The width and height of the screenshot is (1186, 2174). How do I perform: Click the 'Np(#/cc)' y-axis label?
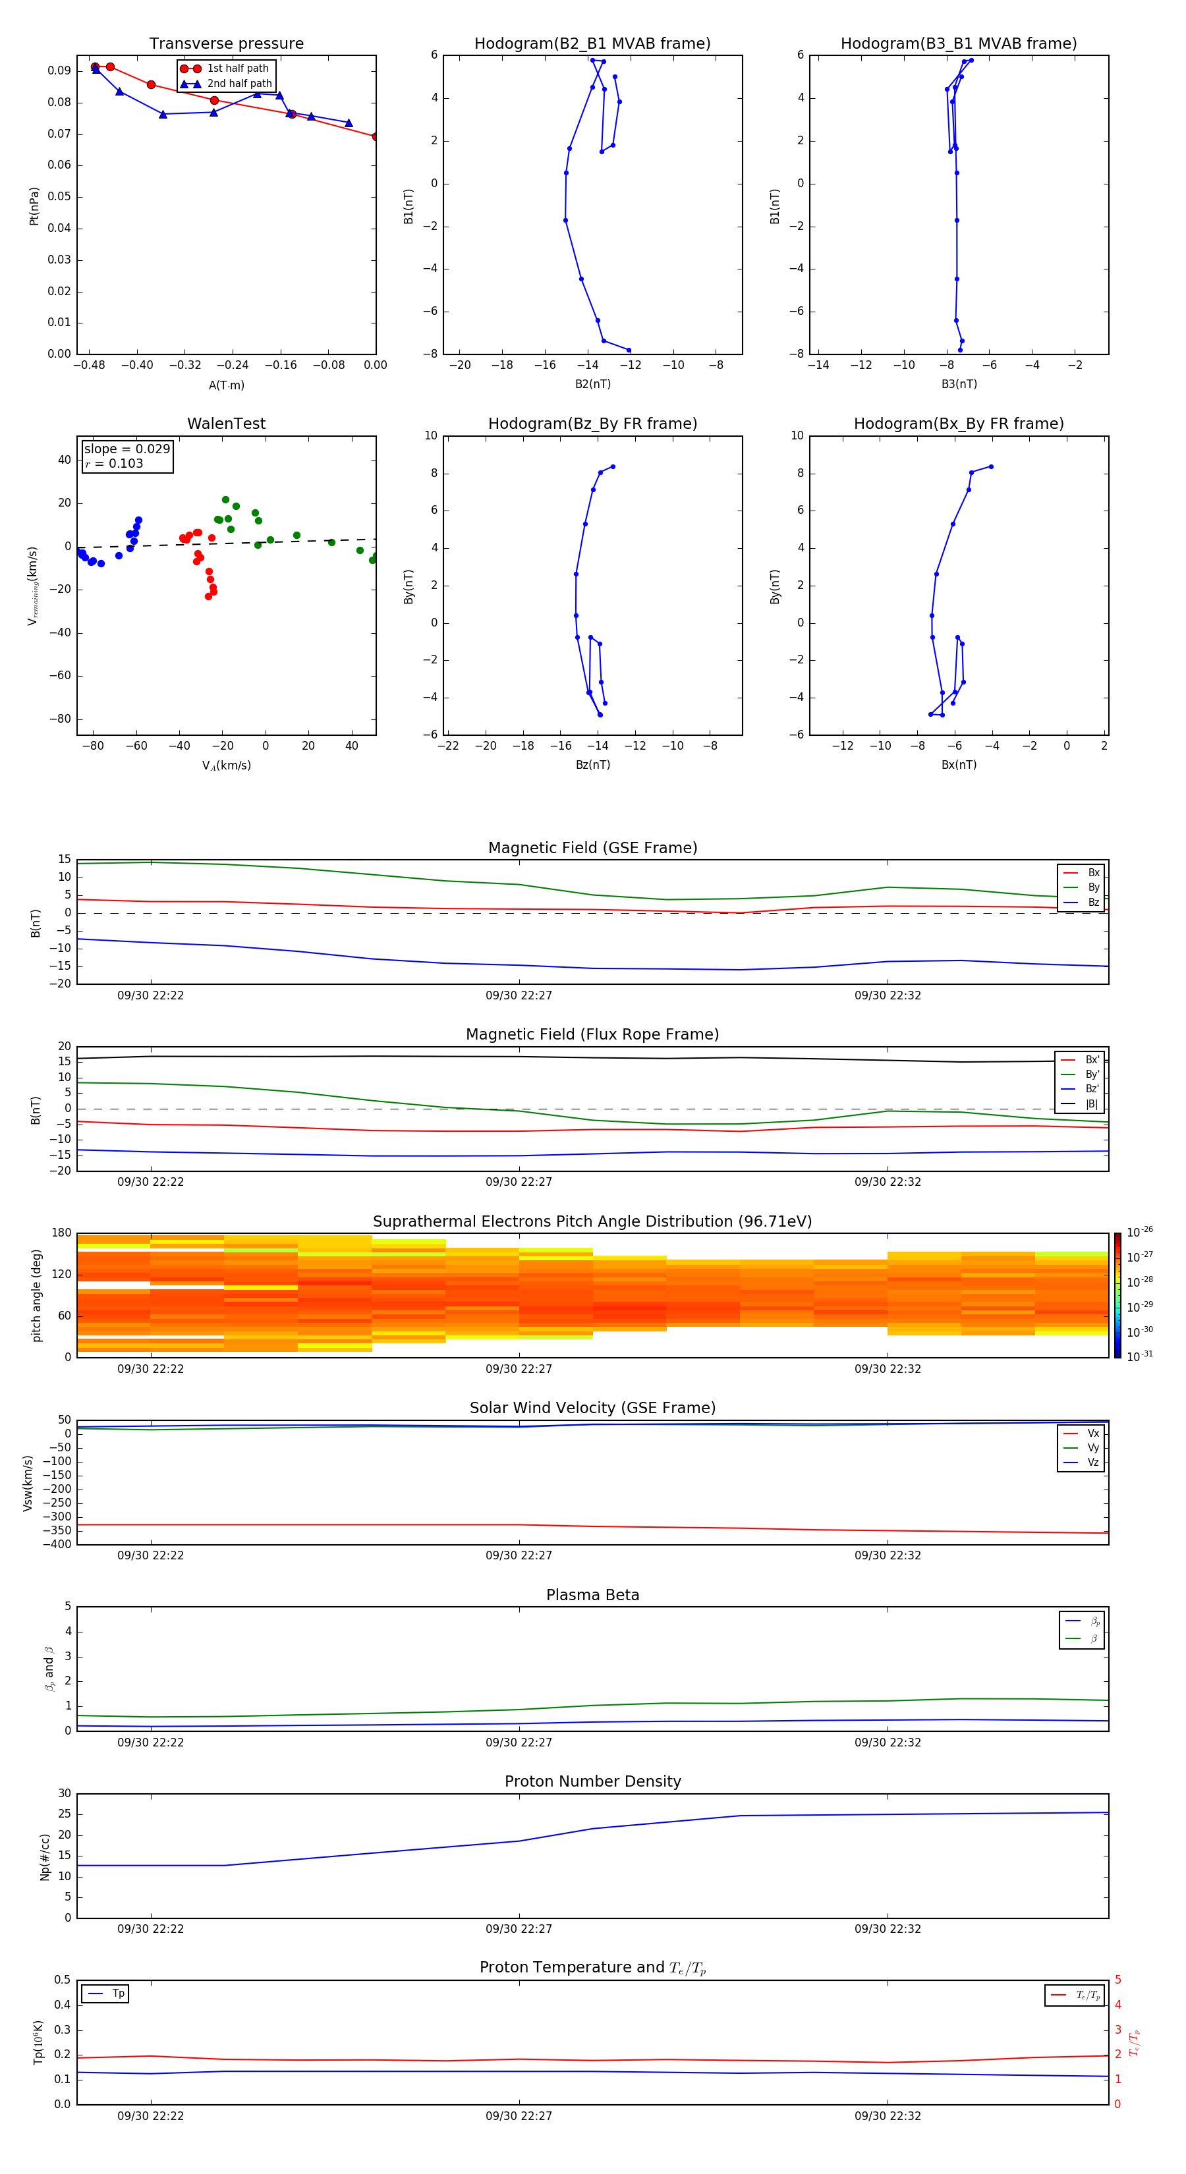pos(45,1856)
